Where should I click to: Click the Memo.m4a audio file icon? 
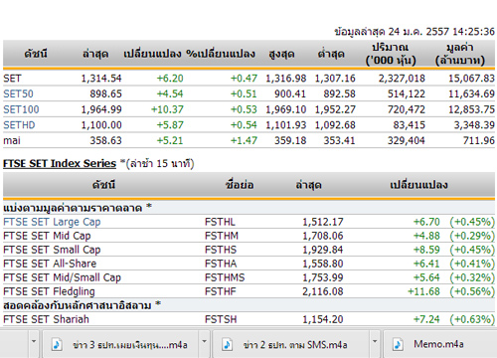click(398, 345)
